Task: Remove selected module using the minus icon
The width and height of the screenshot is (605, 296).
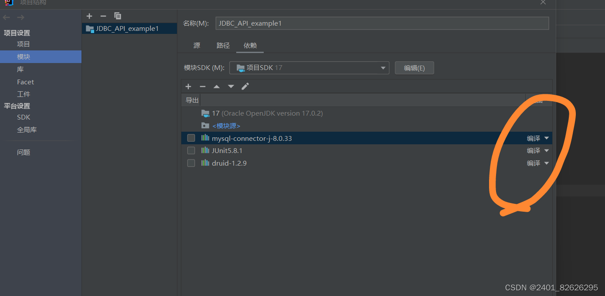Action: [x=103, y=16]
